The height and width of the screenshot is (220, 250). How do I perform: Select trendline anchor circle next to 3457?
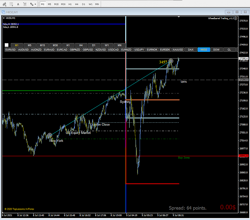pos(171,61)
